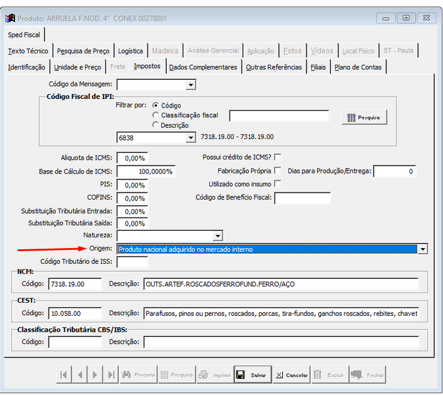This screenshot has width=443, height=395.
Task: Check Possui crédito de ICMS
Action: tap(278, 157)
